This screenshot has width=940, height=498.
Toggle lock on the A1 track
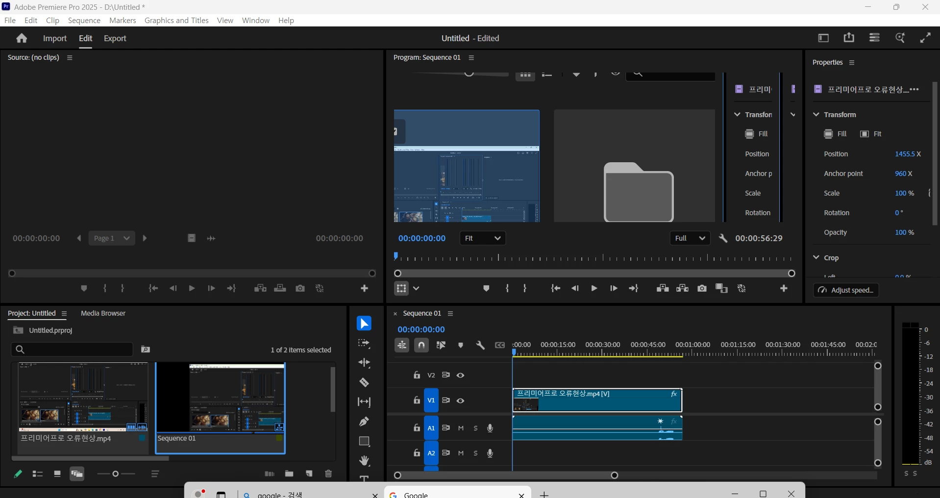coord(417,428)
